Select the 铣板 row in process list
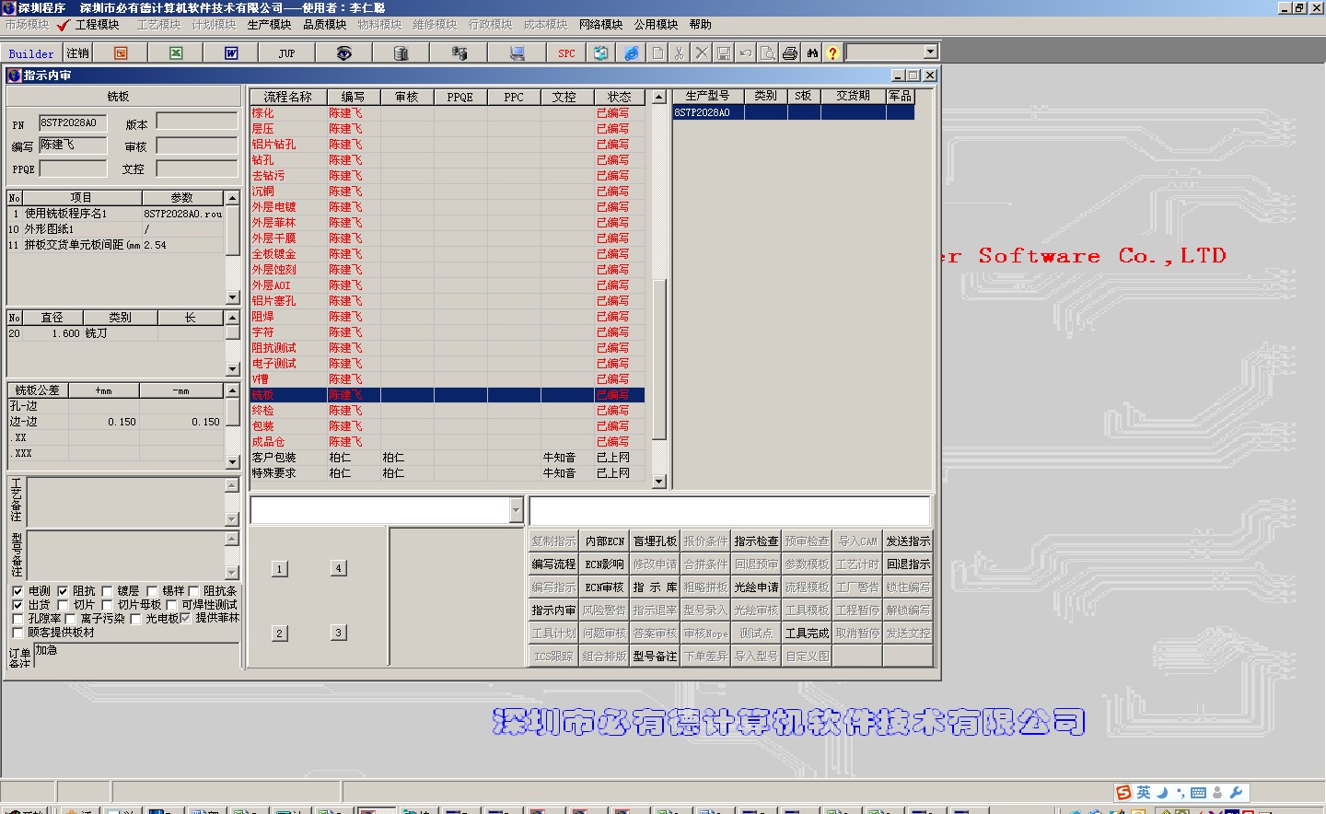 click(447, 395)
